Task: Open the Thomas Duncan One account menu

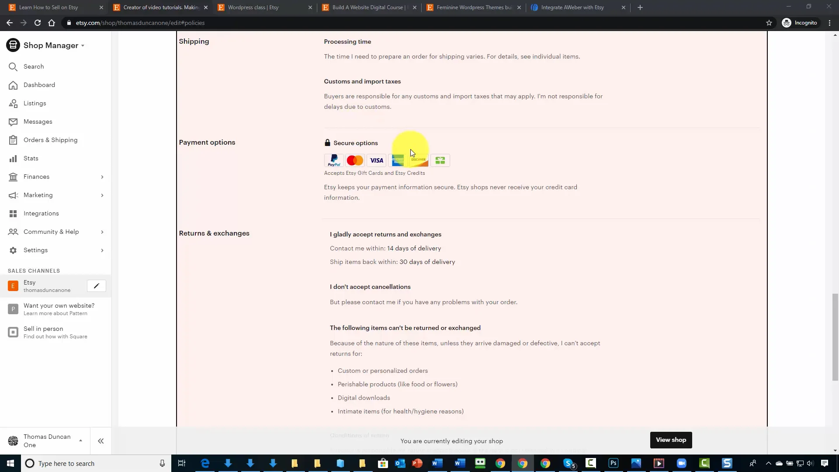Action: [46, 441]
